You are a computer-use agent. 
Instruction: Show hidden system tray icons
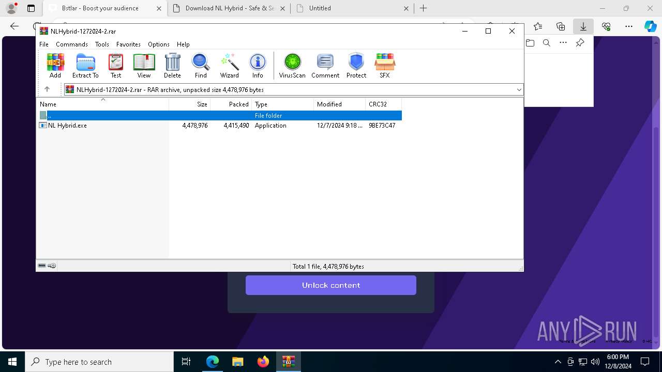click(558, 362)
